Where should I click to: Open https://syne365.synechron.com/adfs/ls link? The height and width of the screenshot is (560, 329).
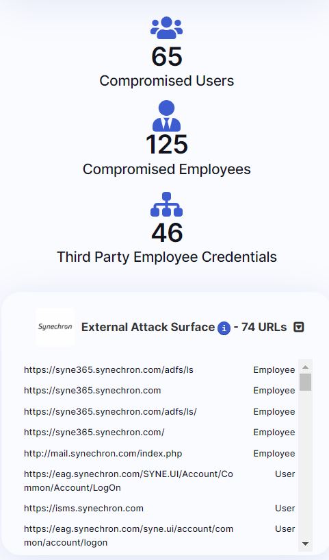pyautogui.click(x=109, y=369)
